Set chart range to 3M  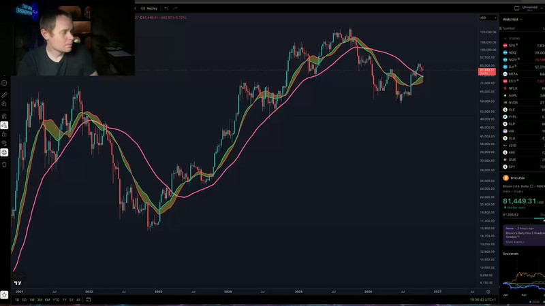[x=40, y=300]
